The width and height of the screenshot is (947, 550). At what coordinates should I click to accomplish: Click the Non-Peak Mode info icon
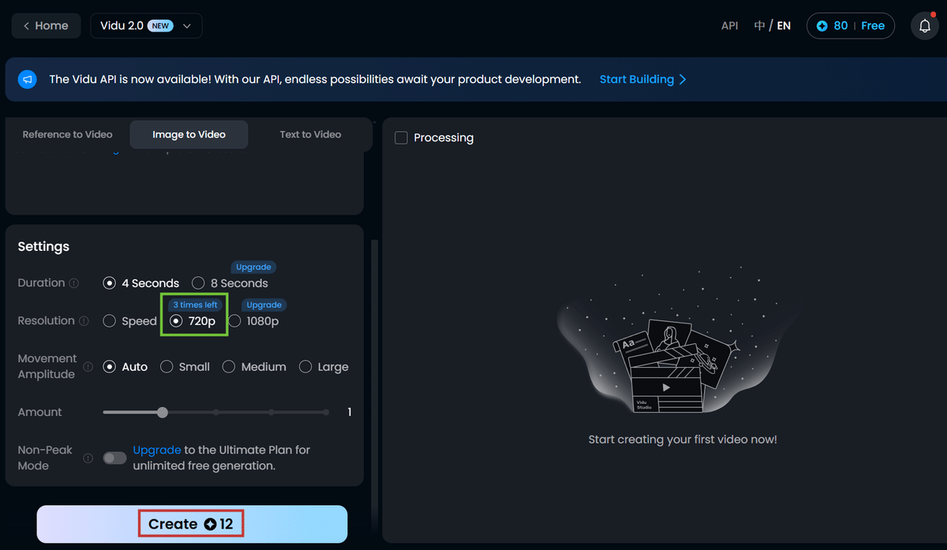(88, 458)
